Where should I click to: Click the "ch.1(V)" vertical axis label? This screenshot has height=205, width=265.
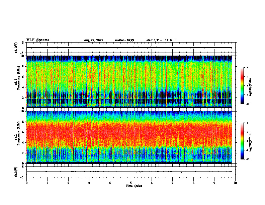point(16,48)
